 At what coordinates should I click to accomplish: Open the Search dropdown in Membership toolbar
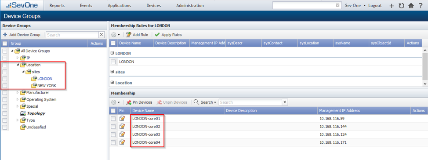(x=205, y=102)
